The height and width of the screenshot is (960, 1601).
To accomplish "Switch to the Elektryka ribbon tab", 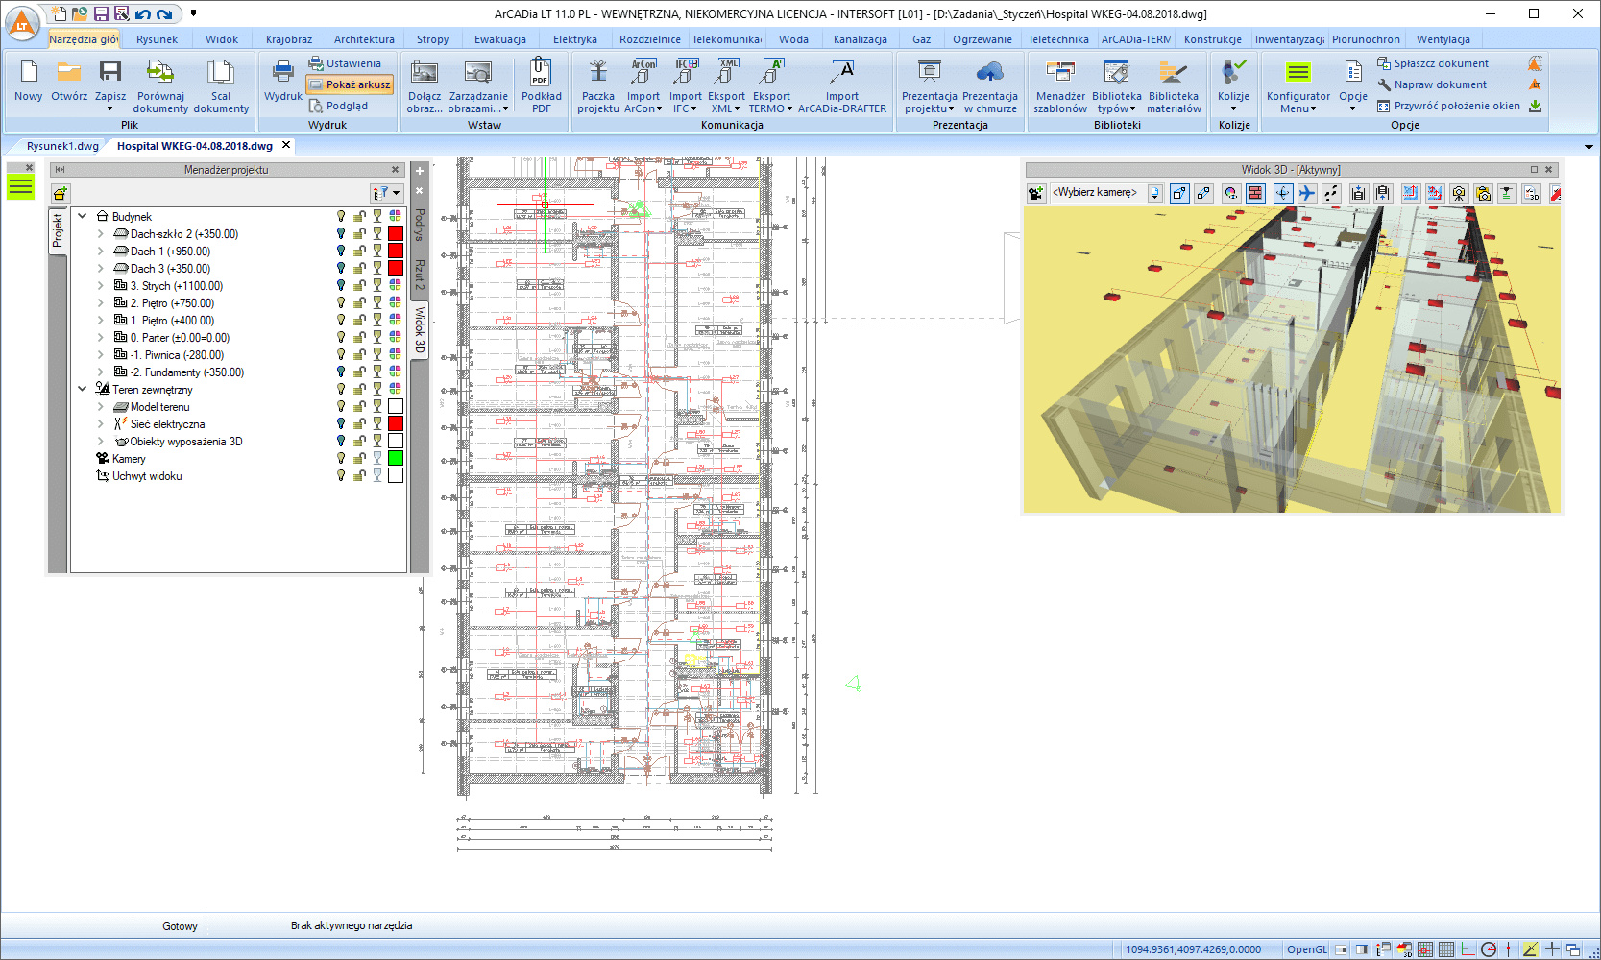I will coord(575,39).
